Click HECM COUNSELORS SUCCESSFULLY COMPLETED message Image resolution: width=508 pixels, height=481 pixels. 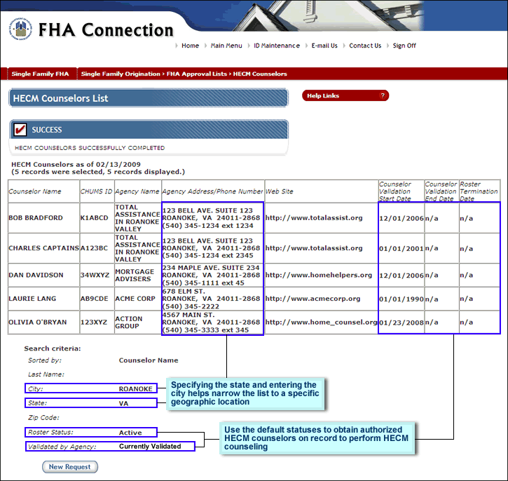90,148
